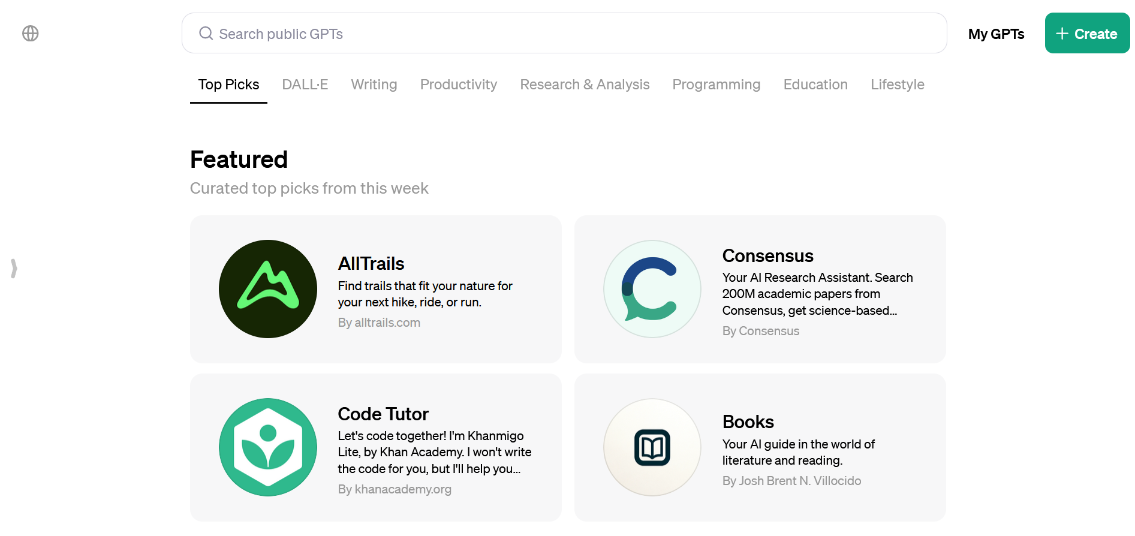
Task: Select the Top Picks tab
Action: pyautogui.click(x=228, y=85)
